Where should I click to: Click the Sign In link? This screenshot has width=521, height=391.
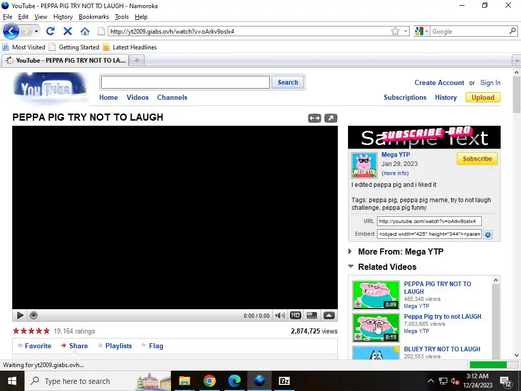[490, 83]
